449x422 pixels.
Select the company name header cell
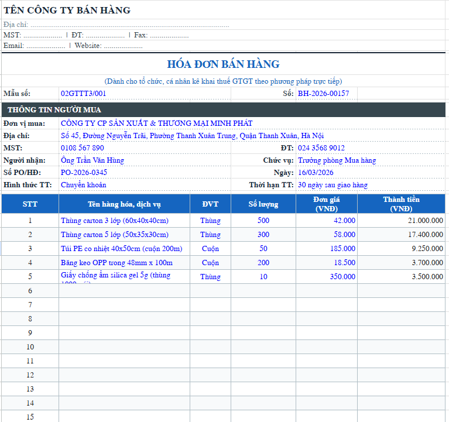coord(67,10)
